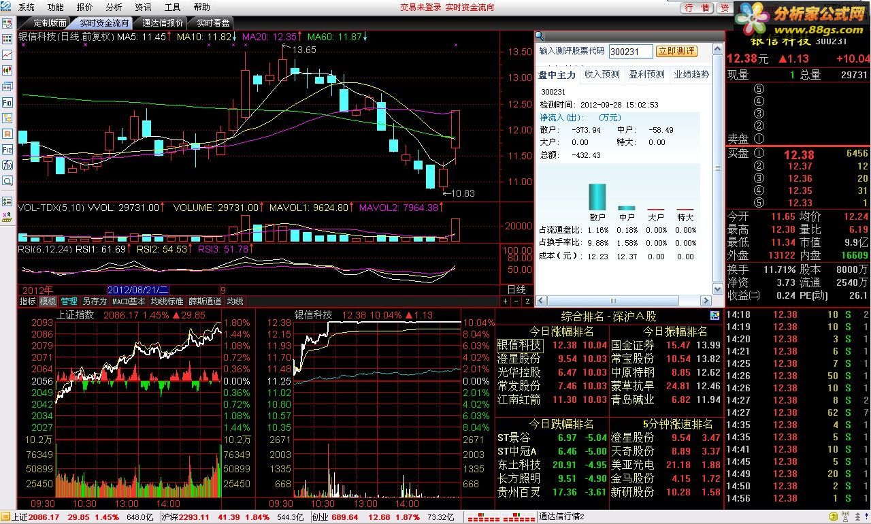Screen dimensions: 871x524
Task: Click the 14:56 trade tick row
Action: pyautogui.click(x=798, y=498)
